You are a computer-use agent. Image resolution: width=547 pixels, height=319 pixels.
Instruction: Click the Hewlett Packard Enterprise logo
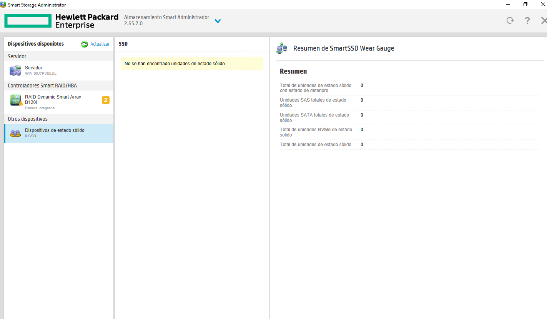point(61,21)
